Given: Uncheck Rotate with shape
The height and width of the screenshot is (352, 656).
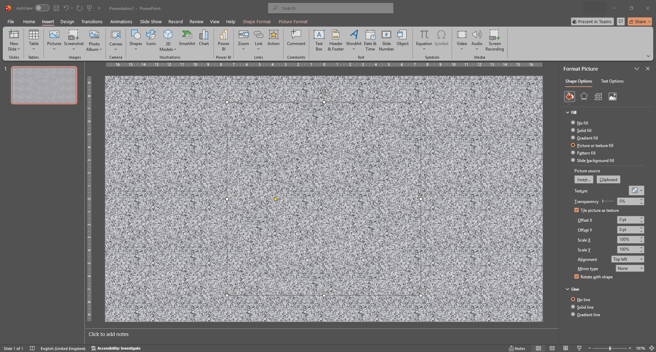Looking at the screenshot, I should point(577,277).
